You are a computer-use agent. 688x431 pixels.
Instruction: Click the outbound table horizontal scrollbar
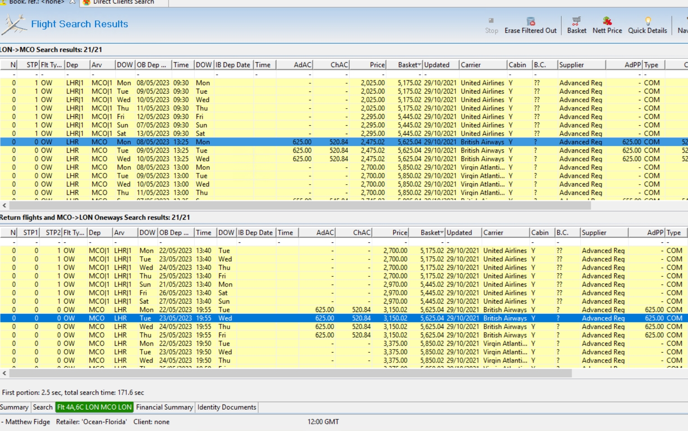(x=300, y=205)
